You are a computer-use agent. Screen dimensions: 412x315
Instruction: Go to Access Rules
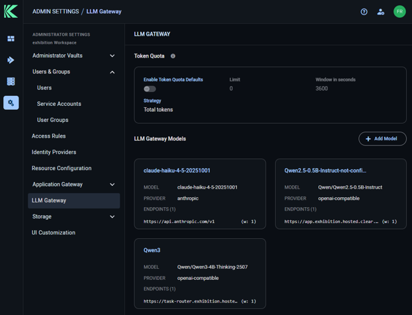[x=49, y=136]
